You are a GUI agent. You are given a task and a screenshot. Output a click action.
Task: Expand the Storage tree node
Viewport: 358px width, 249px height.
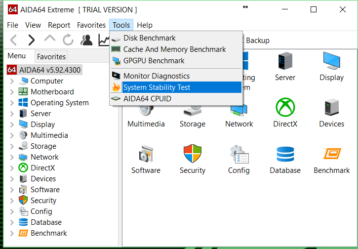[x=12, y=146]
